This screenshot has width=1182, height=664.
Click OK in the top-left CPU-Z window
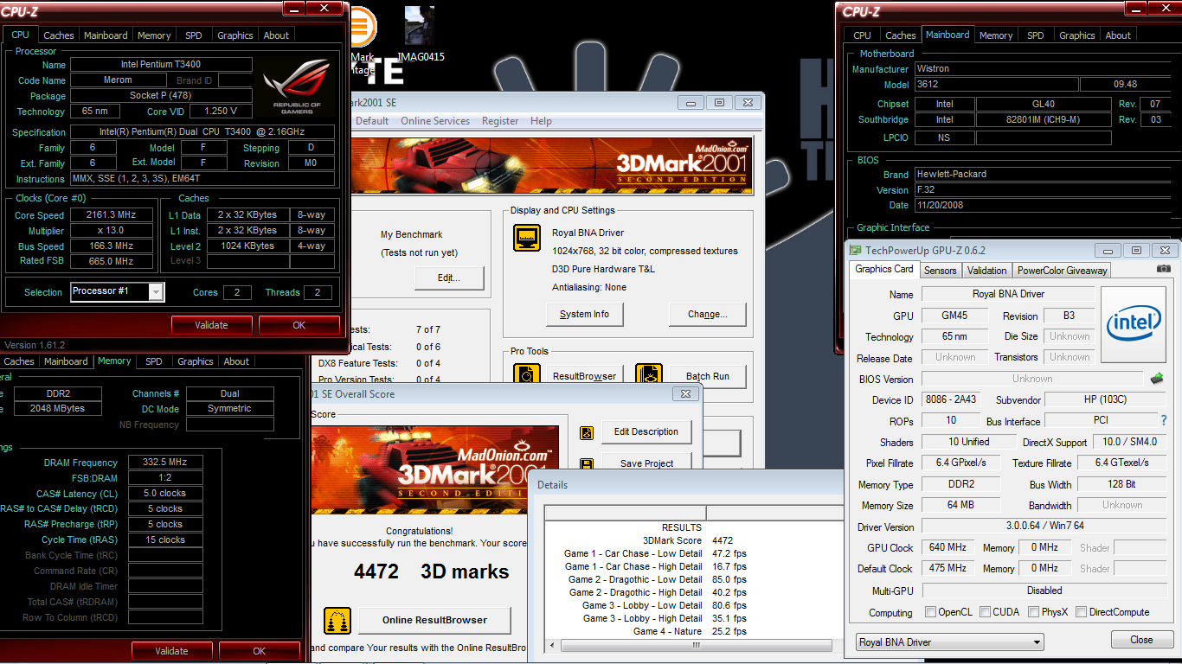[x=299, y=325]
